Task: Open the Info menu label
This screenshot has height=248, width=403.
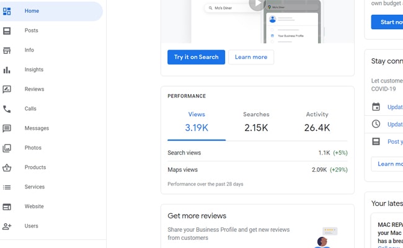Action: click(29, 50)
